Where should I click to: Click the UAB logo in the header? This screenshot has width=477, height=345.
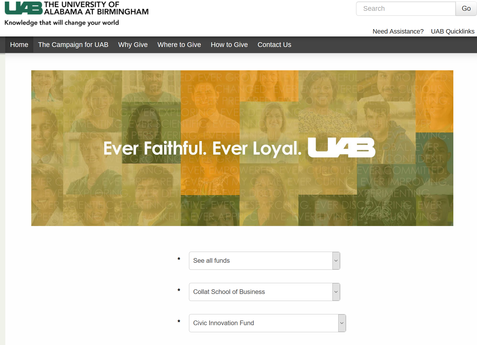[24, 8]
